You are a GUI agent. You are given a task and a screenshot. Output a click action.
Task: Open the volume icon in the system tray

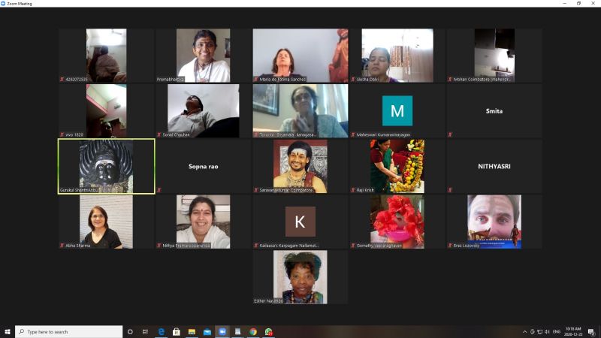[x=547, y=331]
